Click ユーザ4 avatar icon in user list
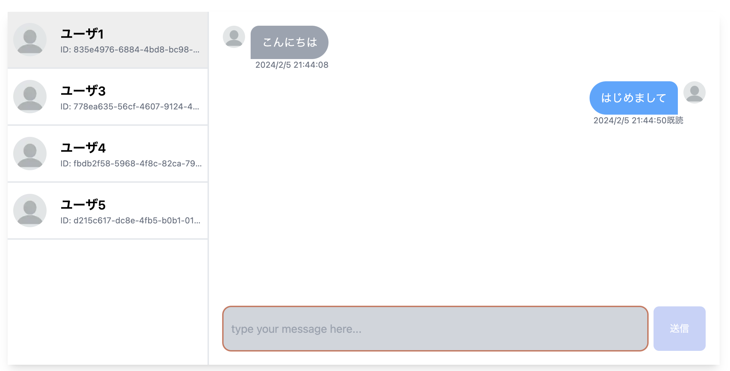 (x=30, y=154)
